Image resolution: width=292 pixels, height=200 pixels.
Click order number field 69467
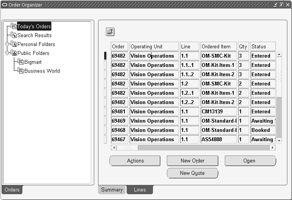(x=119, y=139)
